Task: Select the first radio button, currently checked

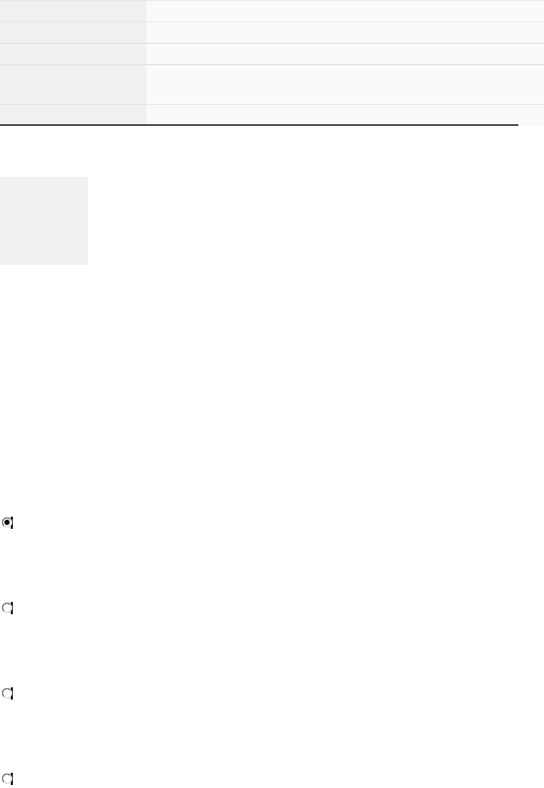Action: [x=7, y=523]
